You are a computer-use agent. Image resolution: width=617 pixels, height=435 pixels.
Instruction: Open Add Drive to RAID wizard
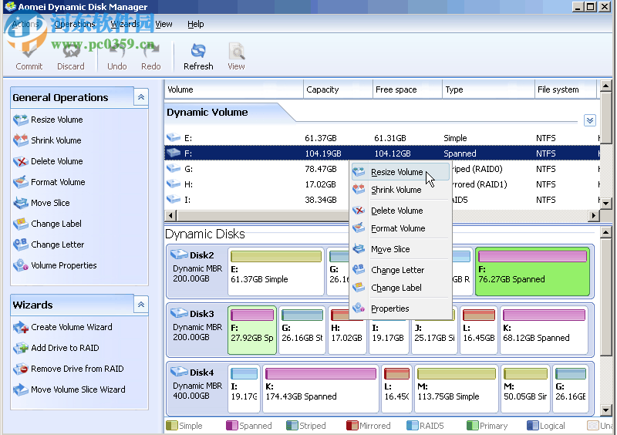click(x=56, y=348)
